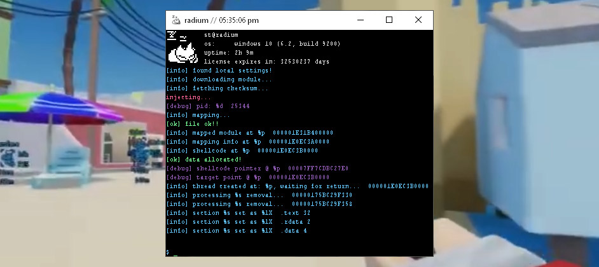The width and height of the screenshot is (599, 267).
Task: Click the '[debug] pid: %d 25344' line
Action: 208,106
